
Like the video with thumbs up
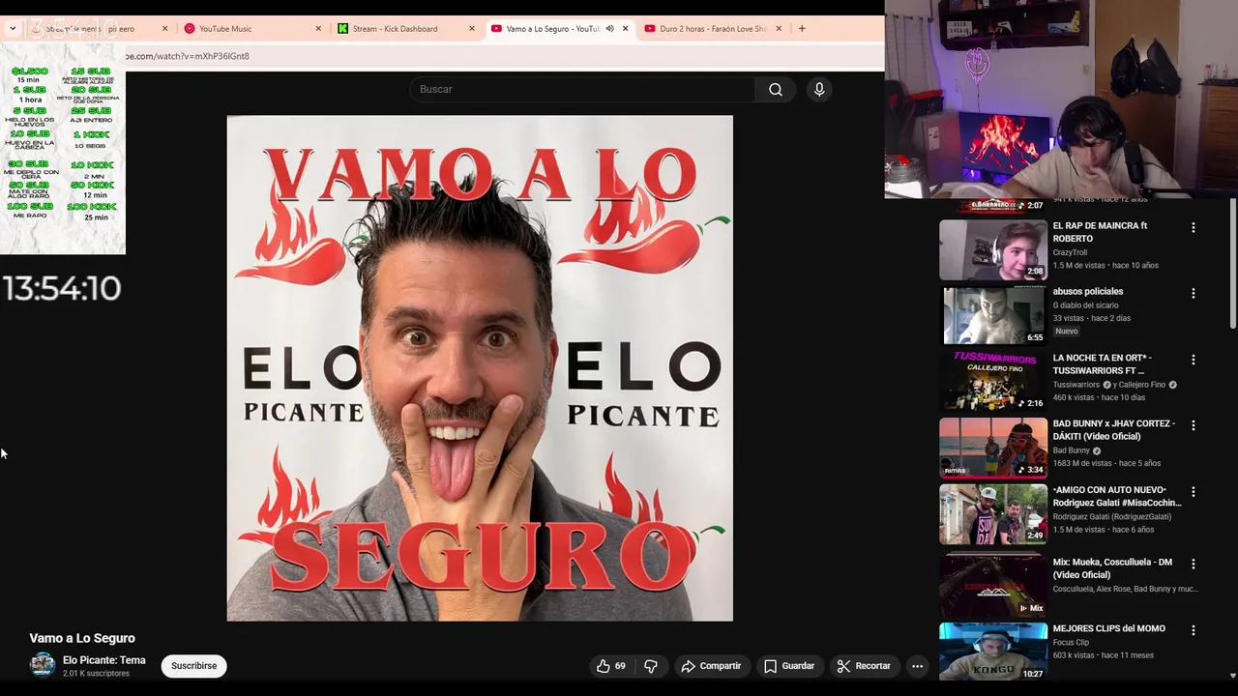pos(611,666)
